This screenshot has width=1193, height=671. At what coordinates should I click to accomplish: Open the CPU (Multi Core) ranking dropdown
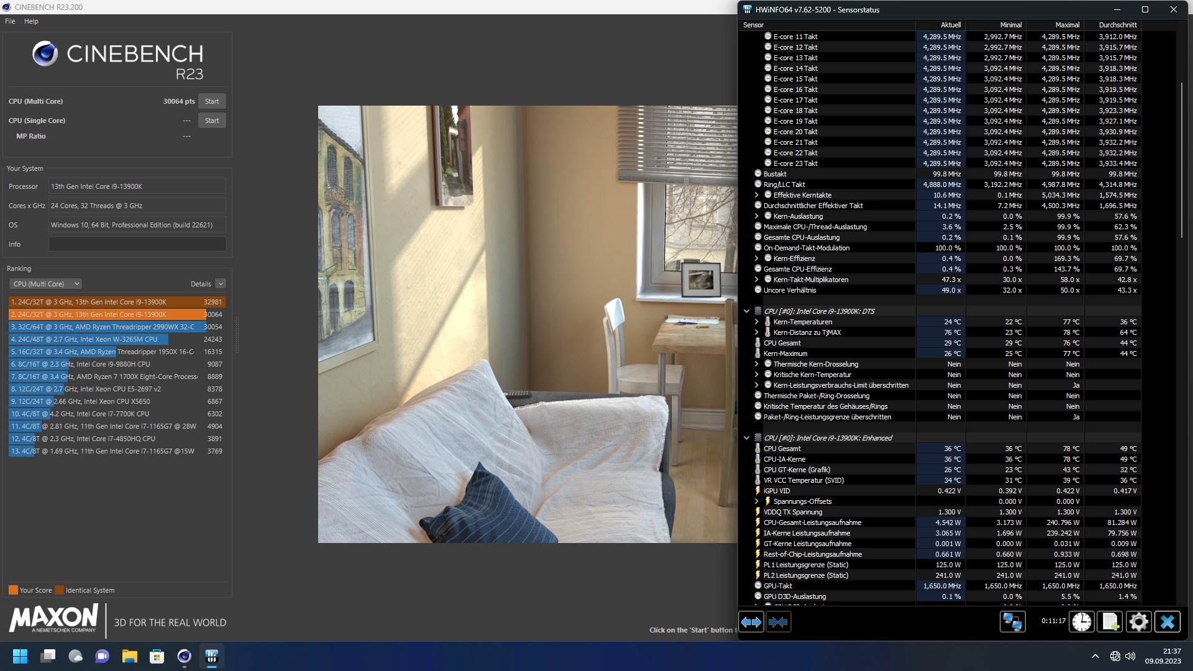click(45, 284)
